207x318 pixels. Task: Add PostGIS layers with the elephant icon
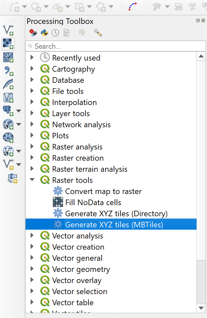(x=8, y=110)
